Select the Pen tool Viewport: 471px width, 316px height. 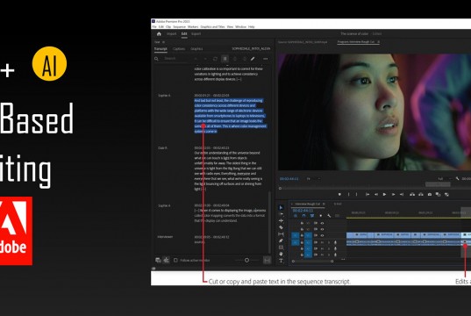coord(281,241)
